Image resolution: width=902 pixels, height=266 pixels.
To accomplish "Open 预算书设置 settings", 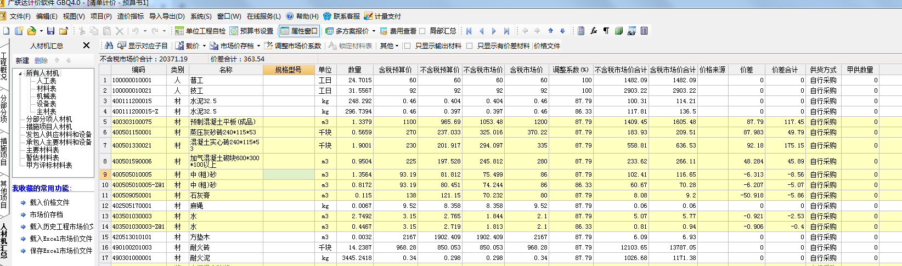I will point(252,31).
